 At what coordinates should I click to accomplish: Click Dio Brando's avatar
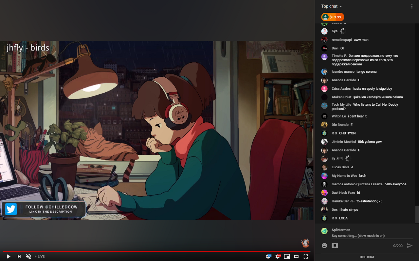pyautogui.click(x=324, y=125)
